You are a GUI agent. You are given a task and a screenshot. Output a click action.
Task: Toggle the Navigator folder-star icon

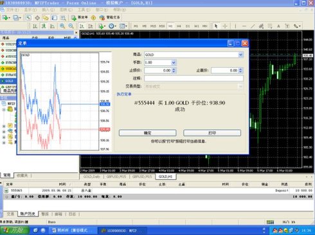[46, 18]
